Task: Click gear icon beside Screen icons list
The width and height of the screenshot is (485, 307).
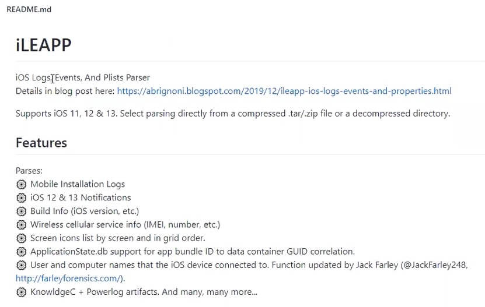Action: click(22, 238)
